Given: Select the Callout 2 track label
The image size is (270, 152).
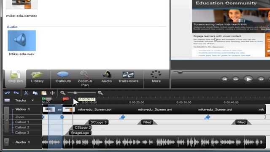Looking at the screenshot, I should 22,127.
